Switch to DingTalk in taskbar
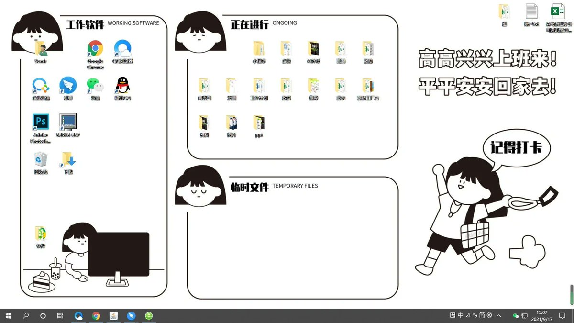The width and height of the screenshot is (574, 323). pos(131,316)
